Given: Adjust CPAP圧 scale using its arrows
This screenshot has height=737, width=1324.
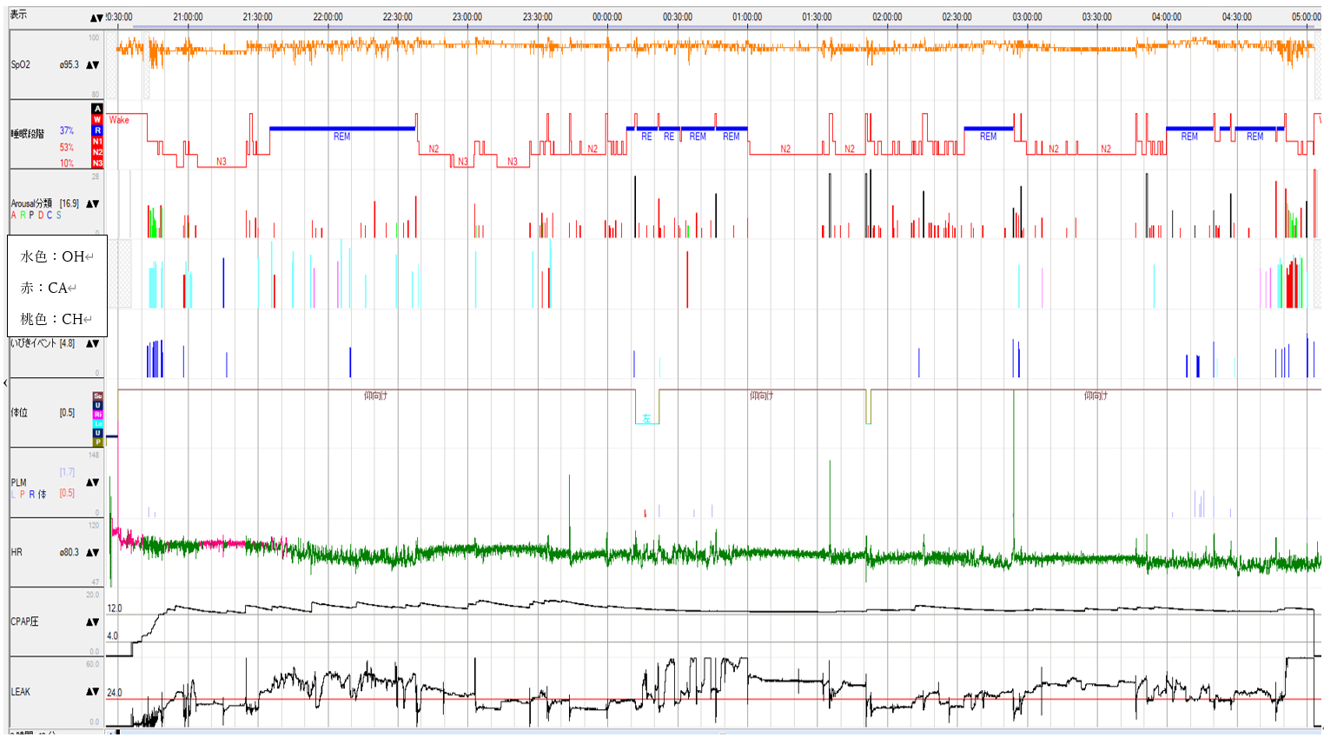Looking at the screenshot, I should pos(92,622).
